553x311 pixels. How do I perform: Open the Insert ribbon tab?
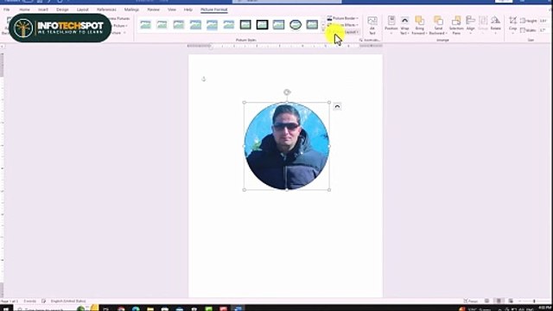43,10
